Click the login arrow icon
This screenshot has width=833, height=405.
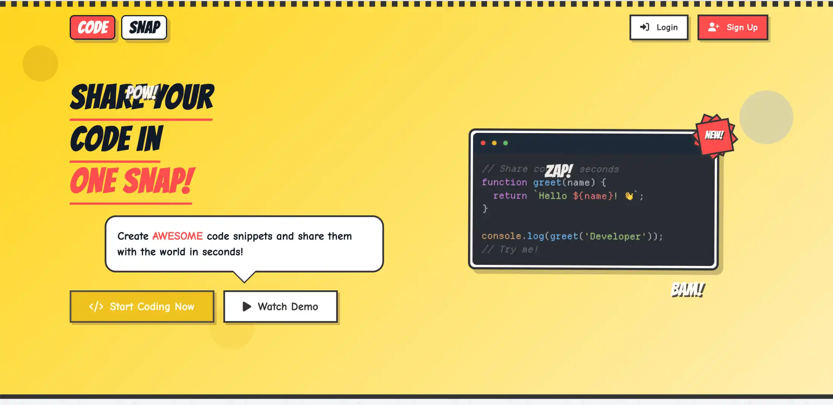[644, 27]
